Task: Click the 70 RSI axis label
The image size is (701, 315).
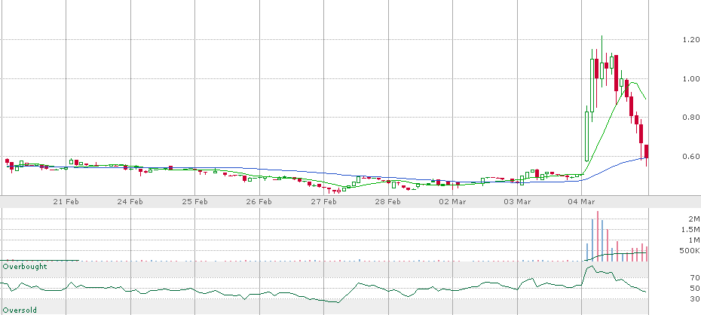Action: pyautogui.click(x=695, y=278)
